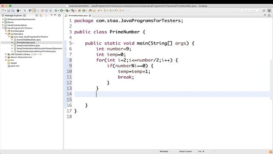
Task: Select the target folder
Action: pos(14,63)
